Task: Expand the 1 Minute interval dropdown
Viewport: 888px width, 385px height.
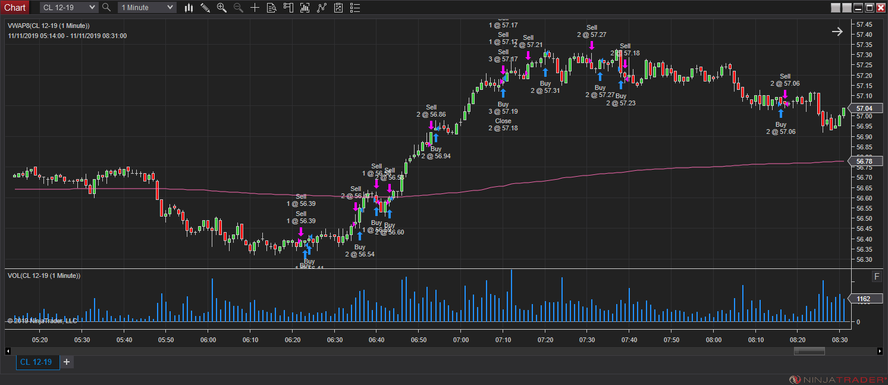Action: pyautogui.click(x=146, y=7)
